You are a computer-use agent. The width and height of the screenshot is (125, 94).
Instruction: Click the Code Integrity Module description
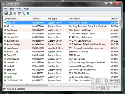(x=80, y=77)
